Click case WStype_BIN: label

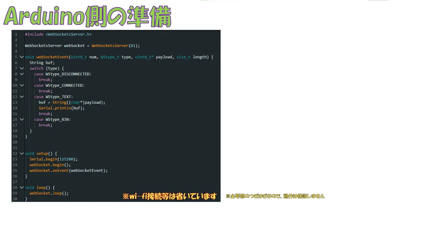pos(53,119)
